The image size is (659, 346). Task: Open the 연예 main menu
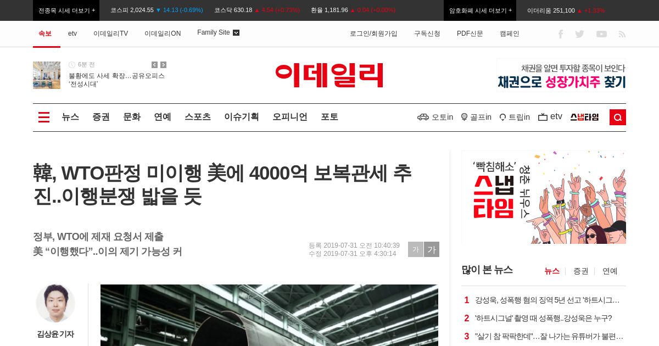163,117
